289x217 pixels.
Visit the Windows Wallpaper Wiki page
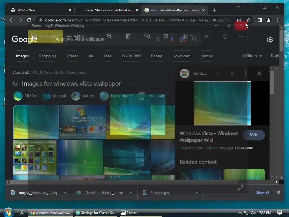254,135
